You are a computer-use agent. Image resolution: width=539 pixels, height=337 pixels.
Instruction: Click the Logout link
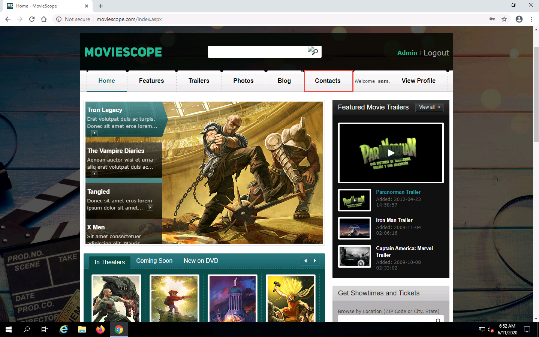[x=436, y=53]
